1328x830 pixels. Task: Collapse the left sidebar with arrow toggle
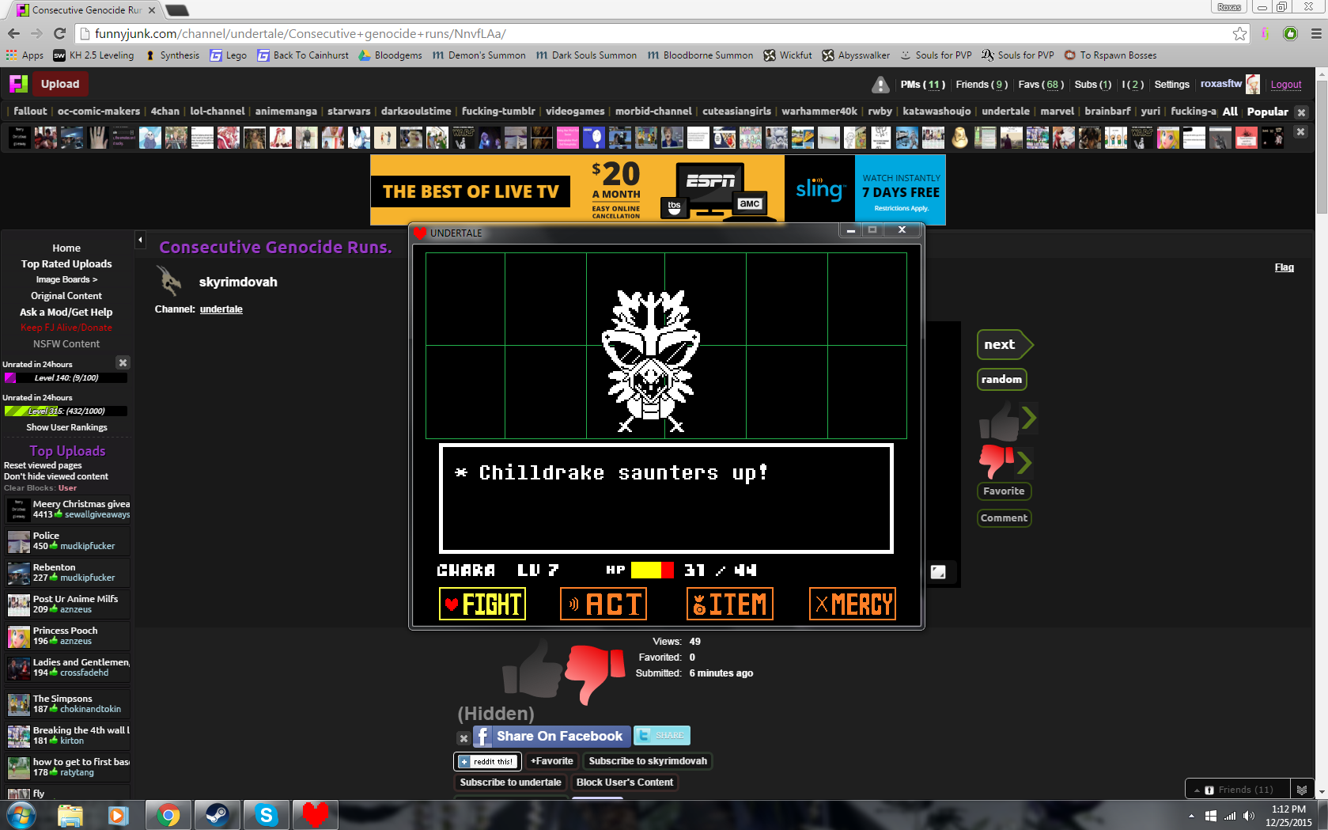140,240
